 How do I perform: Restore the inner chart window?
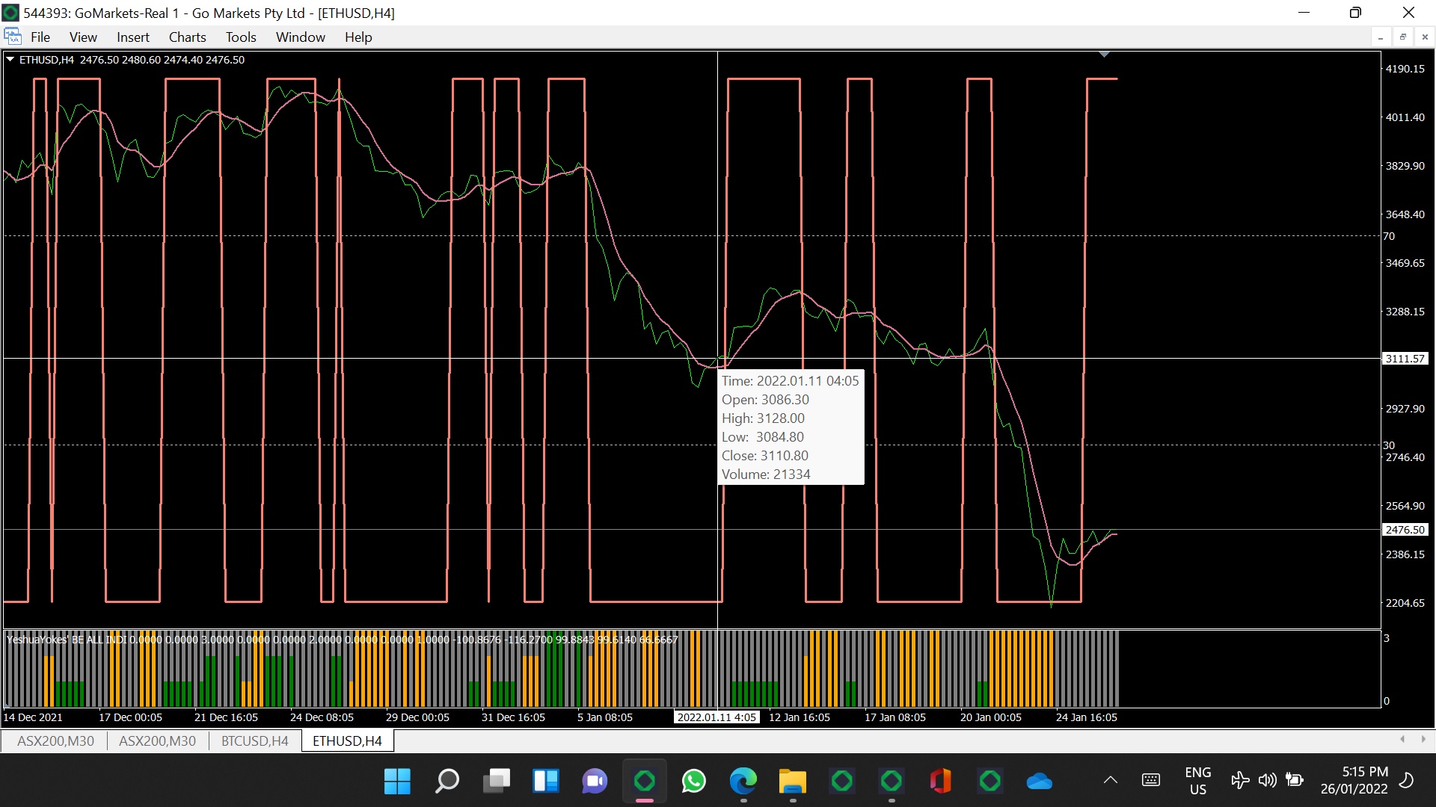[x=1402, y=37]
